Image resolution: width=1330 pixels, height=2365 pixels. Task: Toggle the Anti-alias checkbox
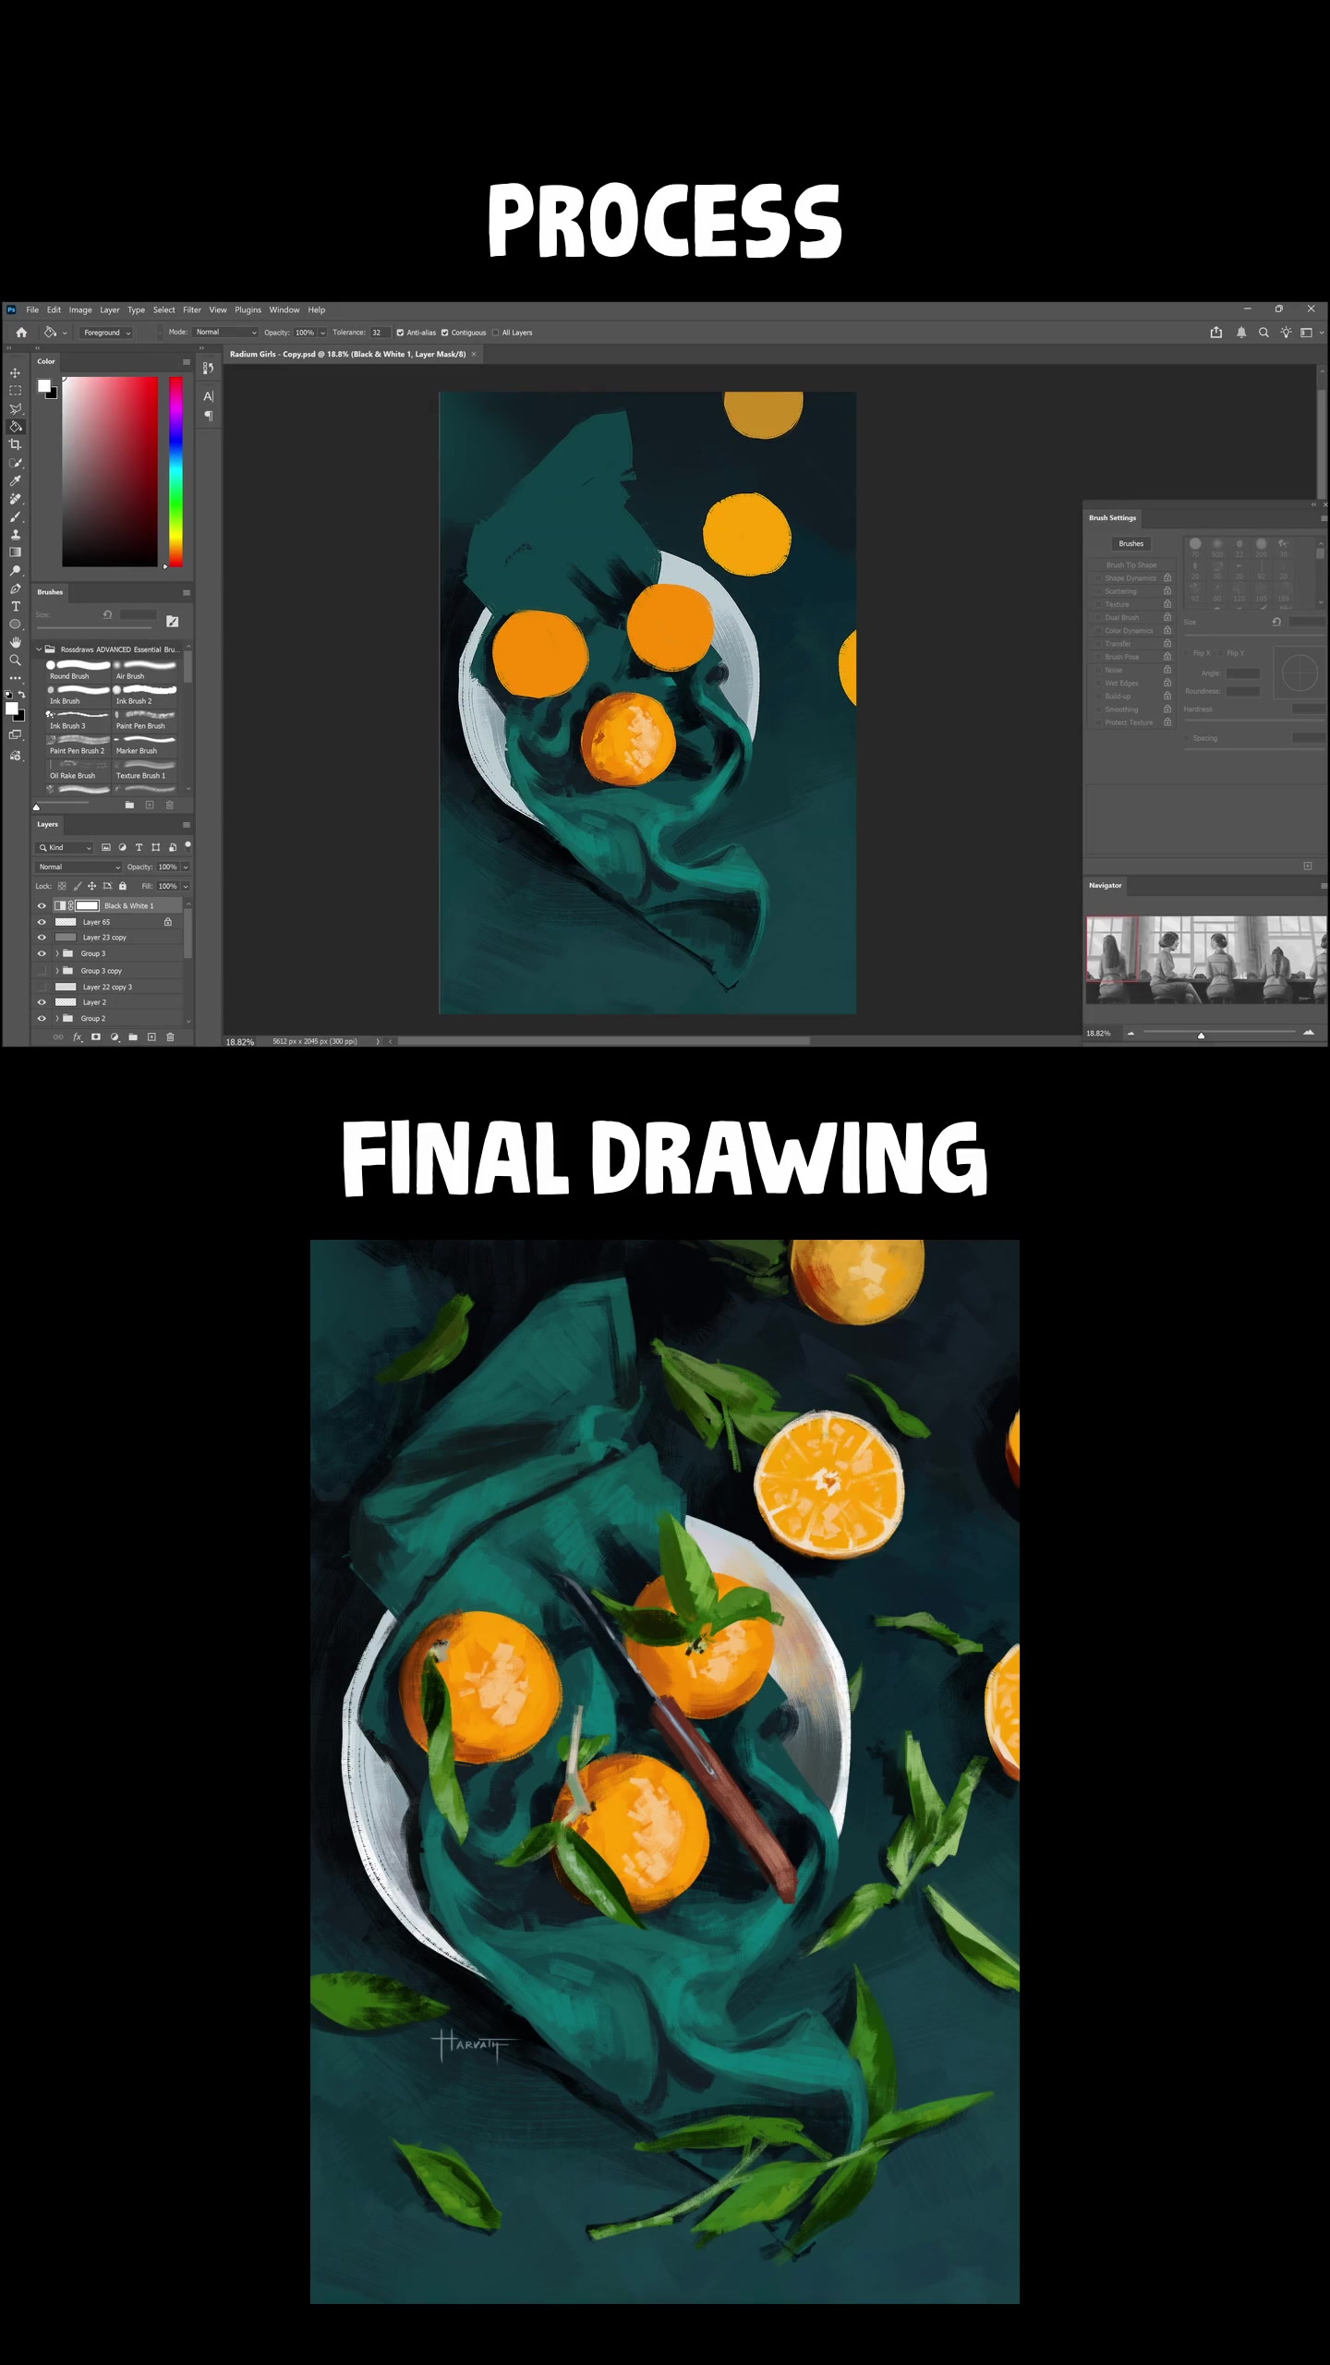(x=400, y=333)
